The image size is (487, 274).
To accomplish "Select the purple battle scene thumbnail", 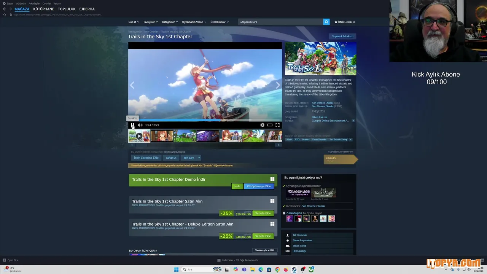I will pos(207,136).
